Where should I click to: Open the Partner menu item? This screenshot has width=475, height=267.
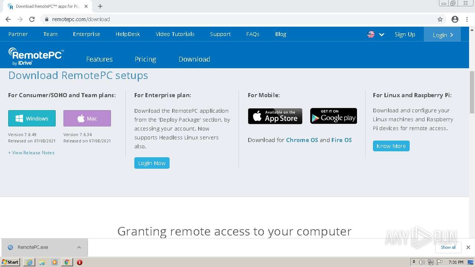point(18,34)
